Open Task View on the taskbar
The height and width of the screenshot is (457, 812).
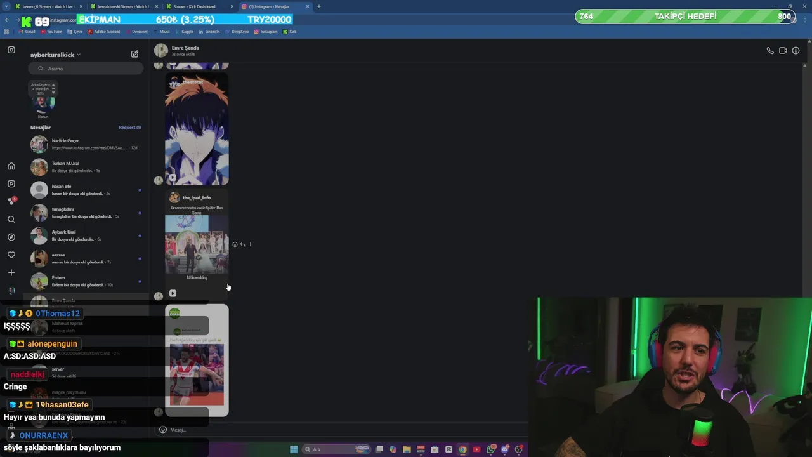pyautogui.click(x=379, y=449)
